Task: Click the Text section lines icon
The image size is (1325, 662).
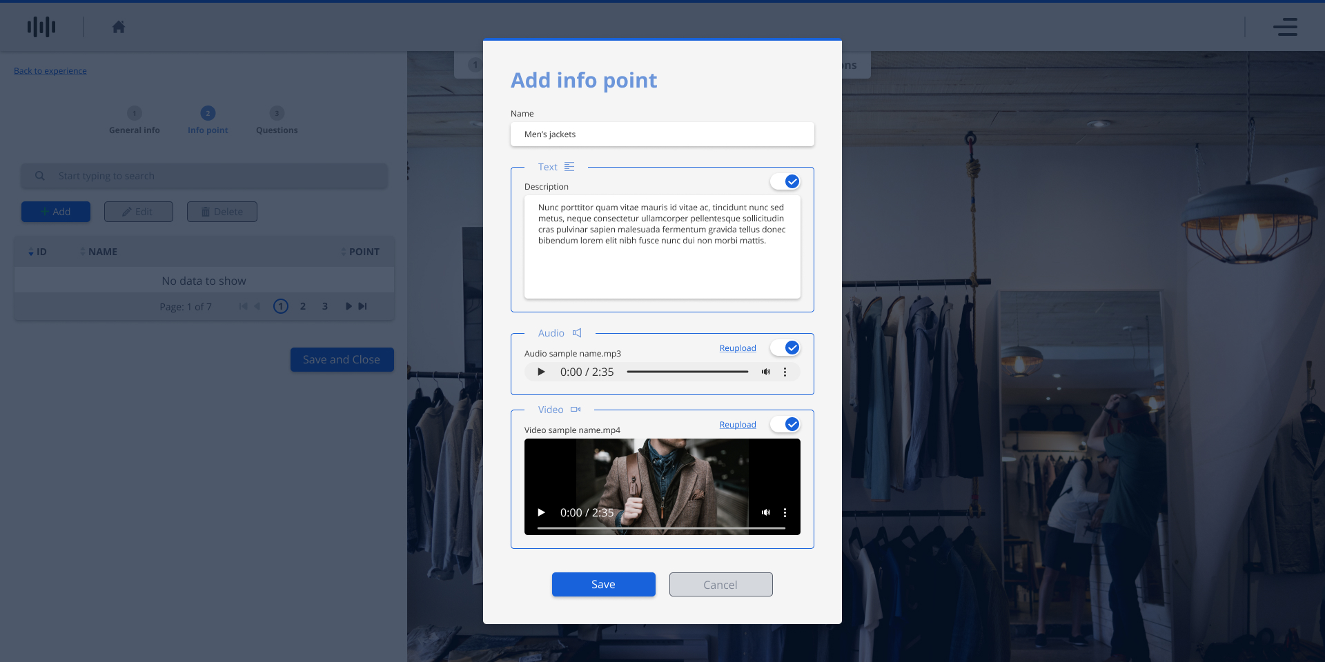Action: coord(569,167)
